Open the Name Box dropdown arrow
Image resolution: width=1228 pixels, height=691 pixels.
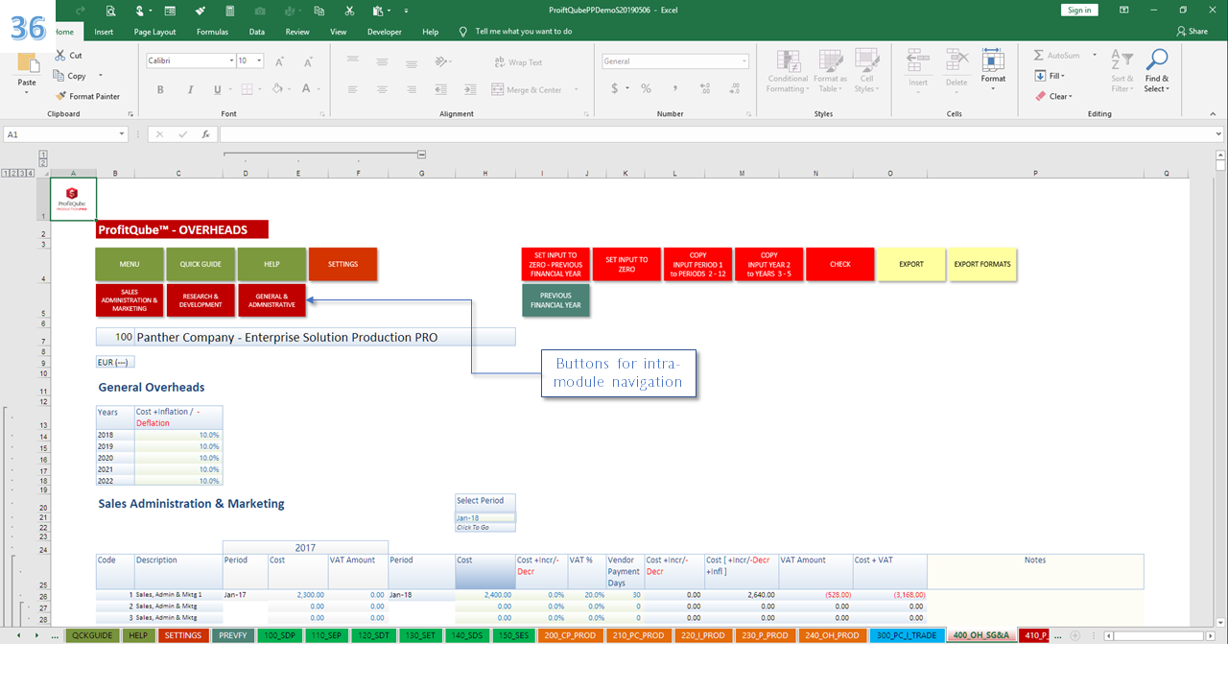tap(122, 135)
